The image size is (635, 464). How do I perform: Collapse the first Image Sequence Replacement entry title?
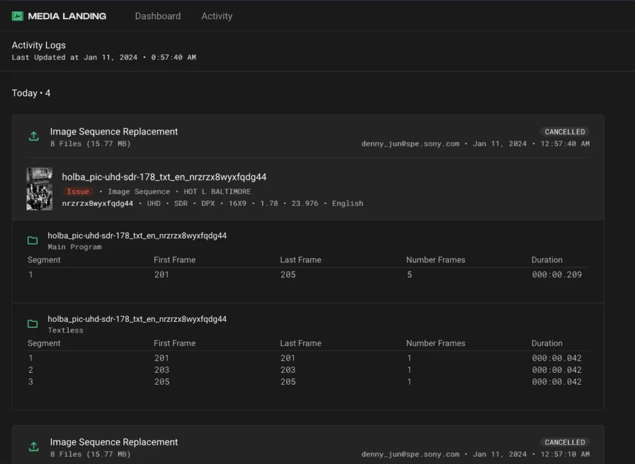point(113,132)
